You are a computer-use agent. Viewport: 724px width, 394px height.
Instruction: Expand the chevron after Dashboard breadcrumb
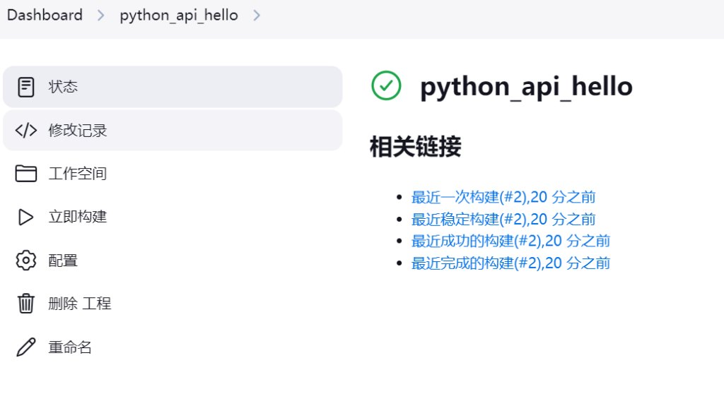(101, 16)
